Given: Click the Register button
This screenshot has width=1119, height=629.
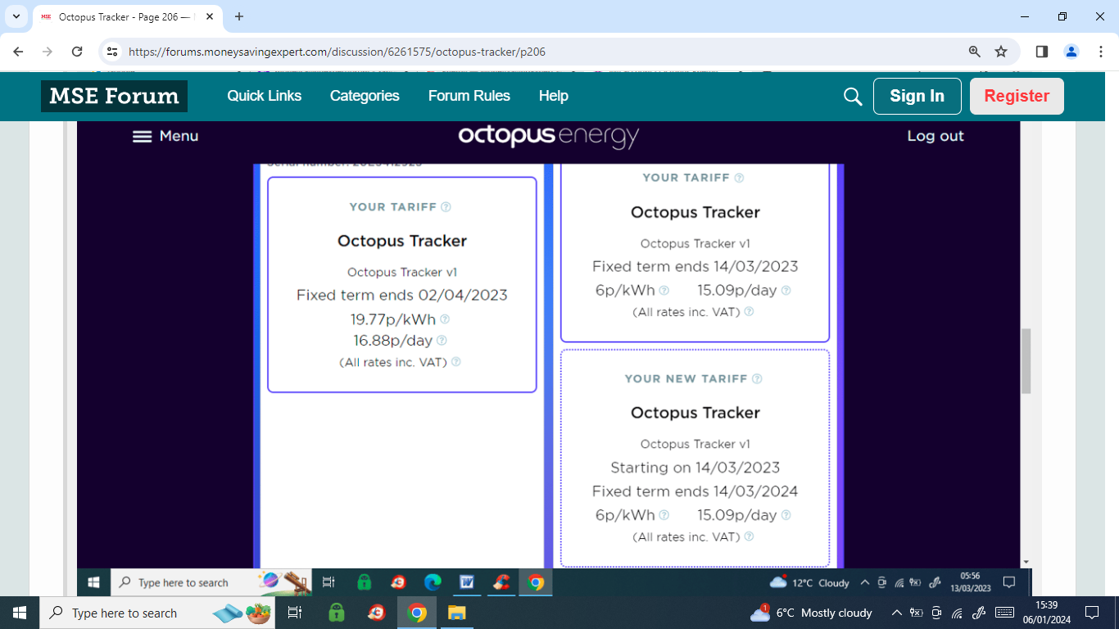Looking at the screenshot, I should (1017, 96).
